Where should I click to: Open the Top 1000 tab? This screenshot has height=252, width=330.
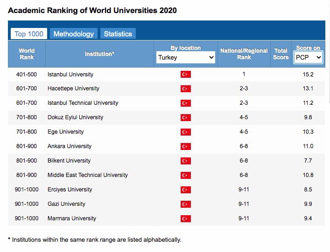[x=29, y=34]
